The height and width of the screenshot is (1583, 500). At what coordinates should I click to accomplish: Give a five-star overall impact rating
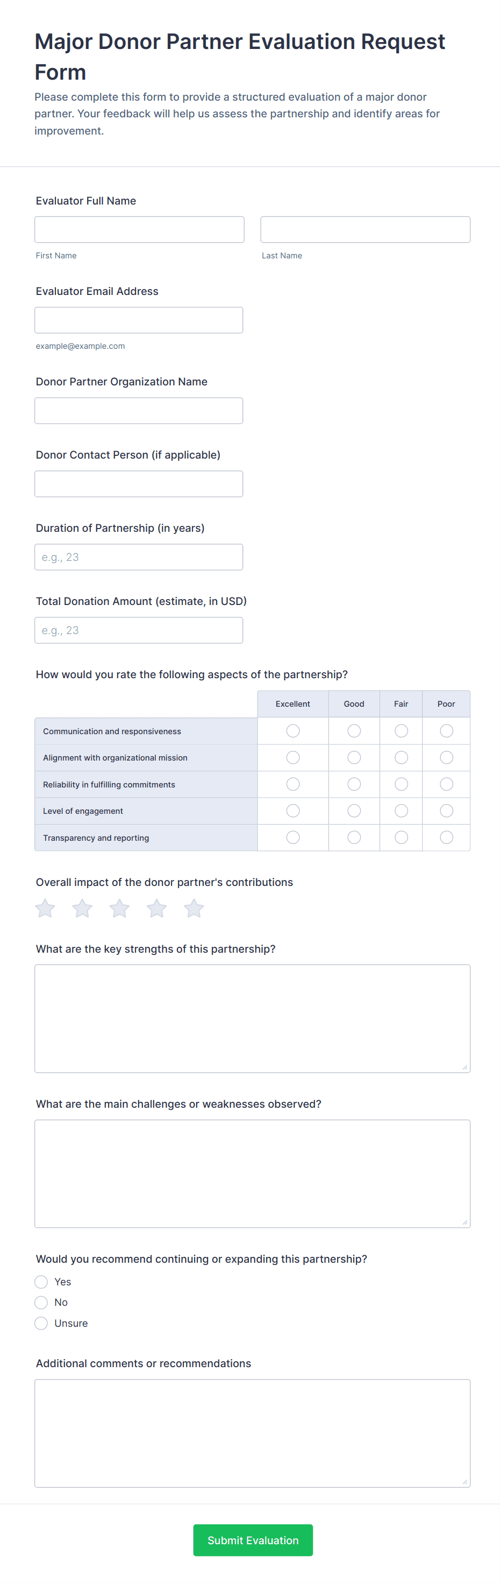pos(194,908)
